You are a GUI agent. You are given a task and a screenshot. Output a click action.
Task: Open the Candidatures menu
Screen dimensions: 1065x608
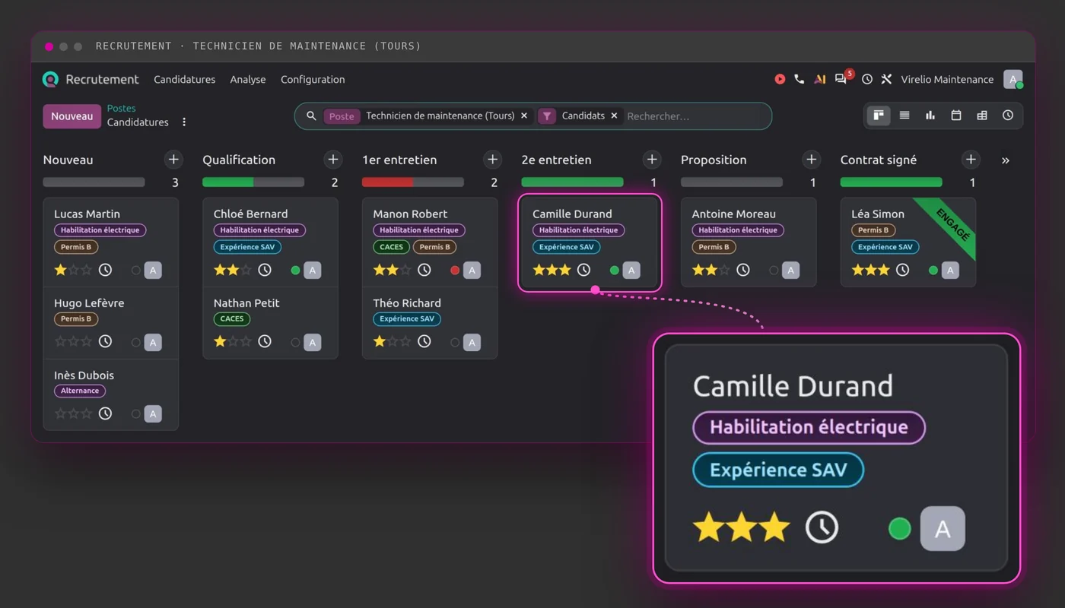pyautogui.click(x=184, y=79)
